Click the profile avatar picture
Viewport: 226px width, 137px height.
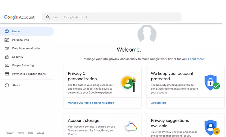pos(147,33)
